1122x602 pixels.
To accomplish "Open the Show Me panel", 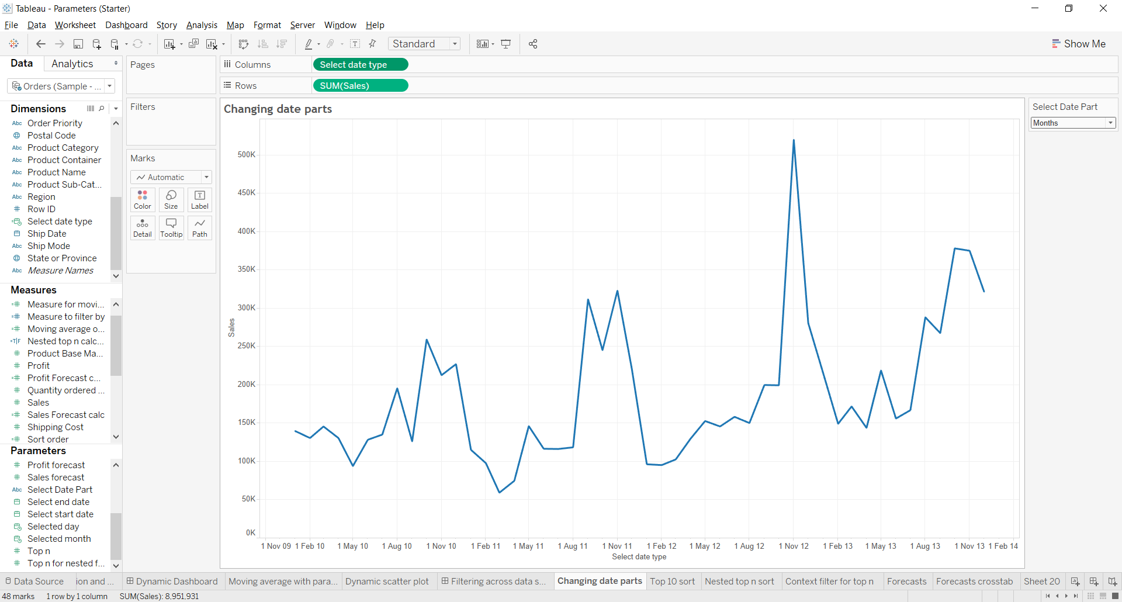I will [x=1079, y=44].
